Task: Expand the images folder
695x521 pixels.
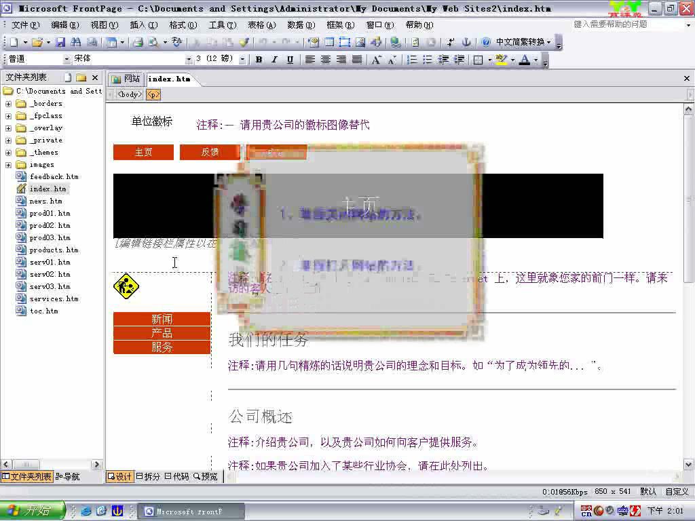Action: tap(8, 165)
